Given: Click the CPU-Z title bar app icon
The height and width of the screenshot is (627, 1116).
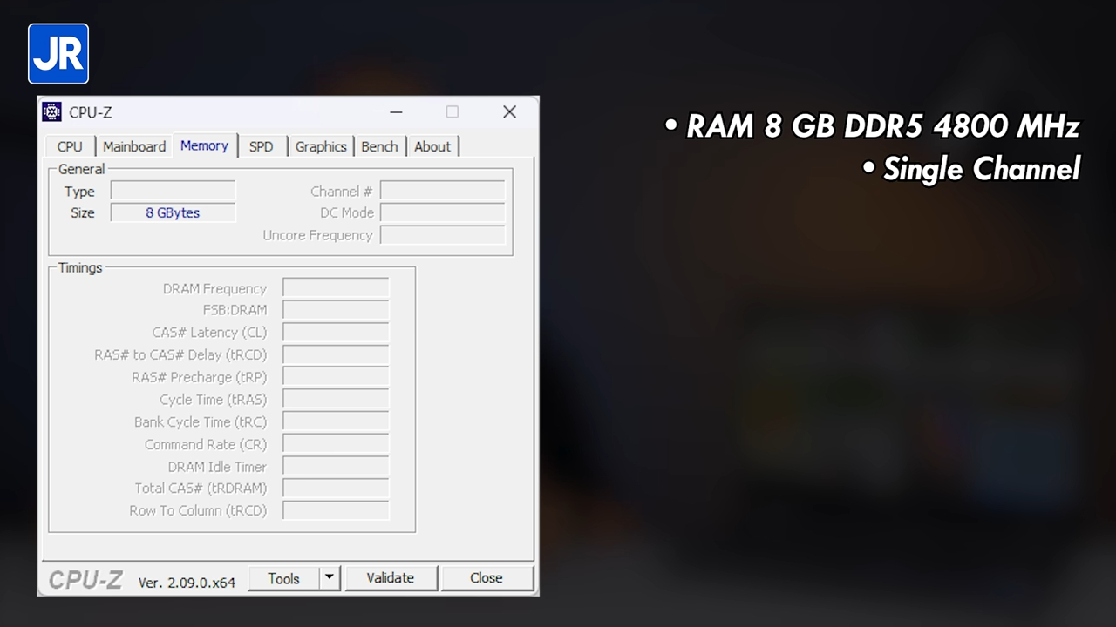Looking at the screenshot, I should 52,112.
